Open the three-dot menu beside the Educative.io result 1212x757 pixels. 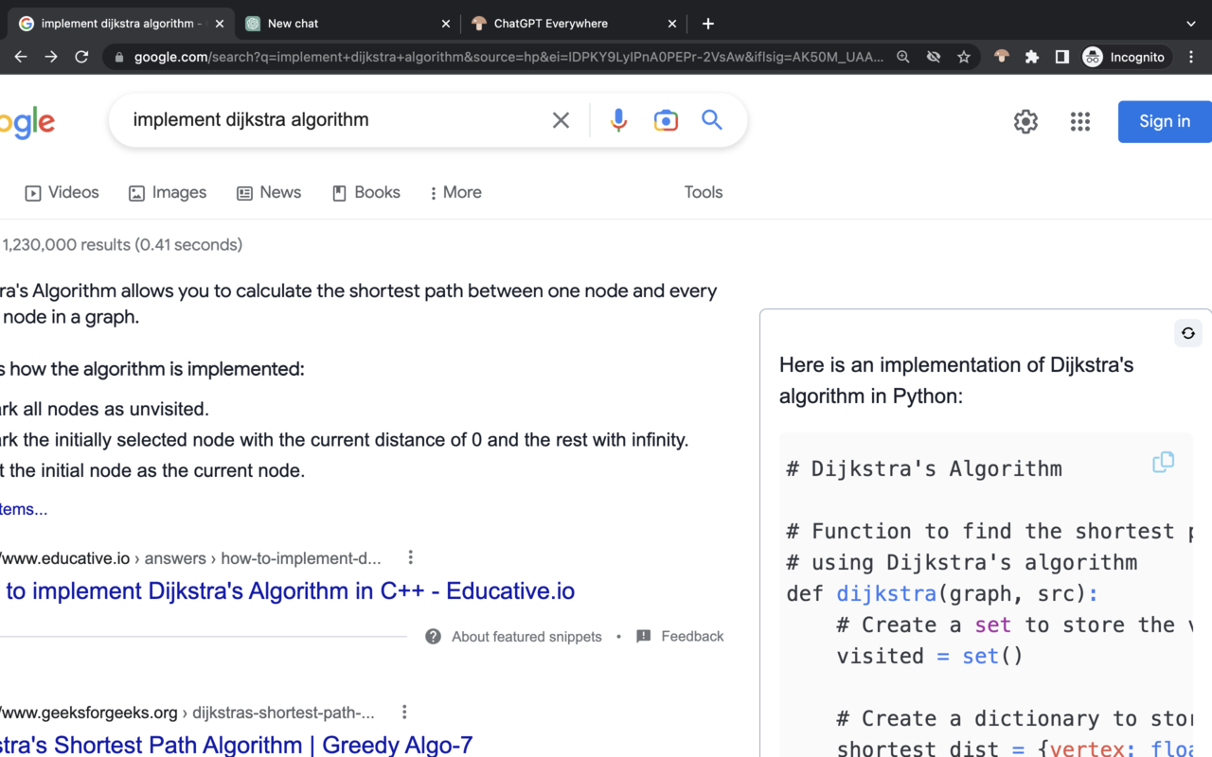pos(410,557)
